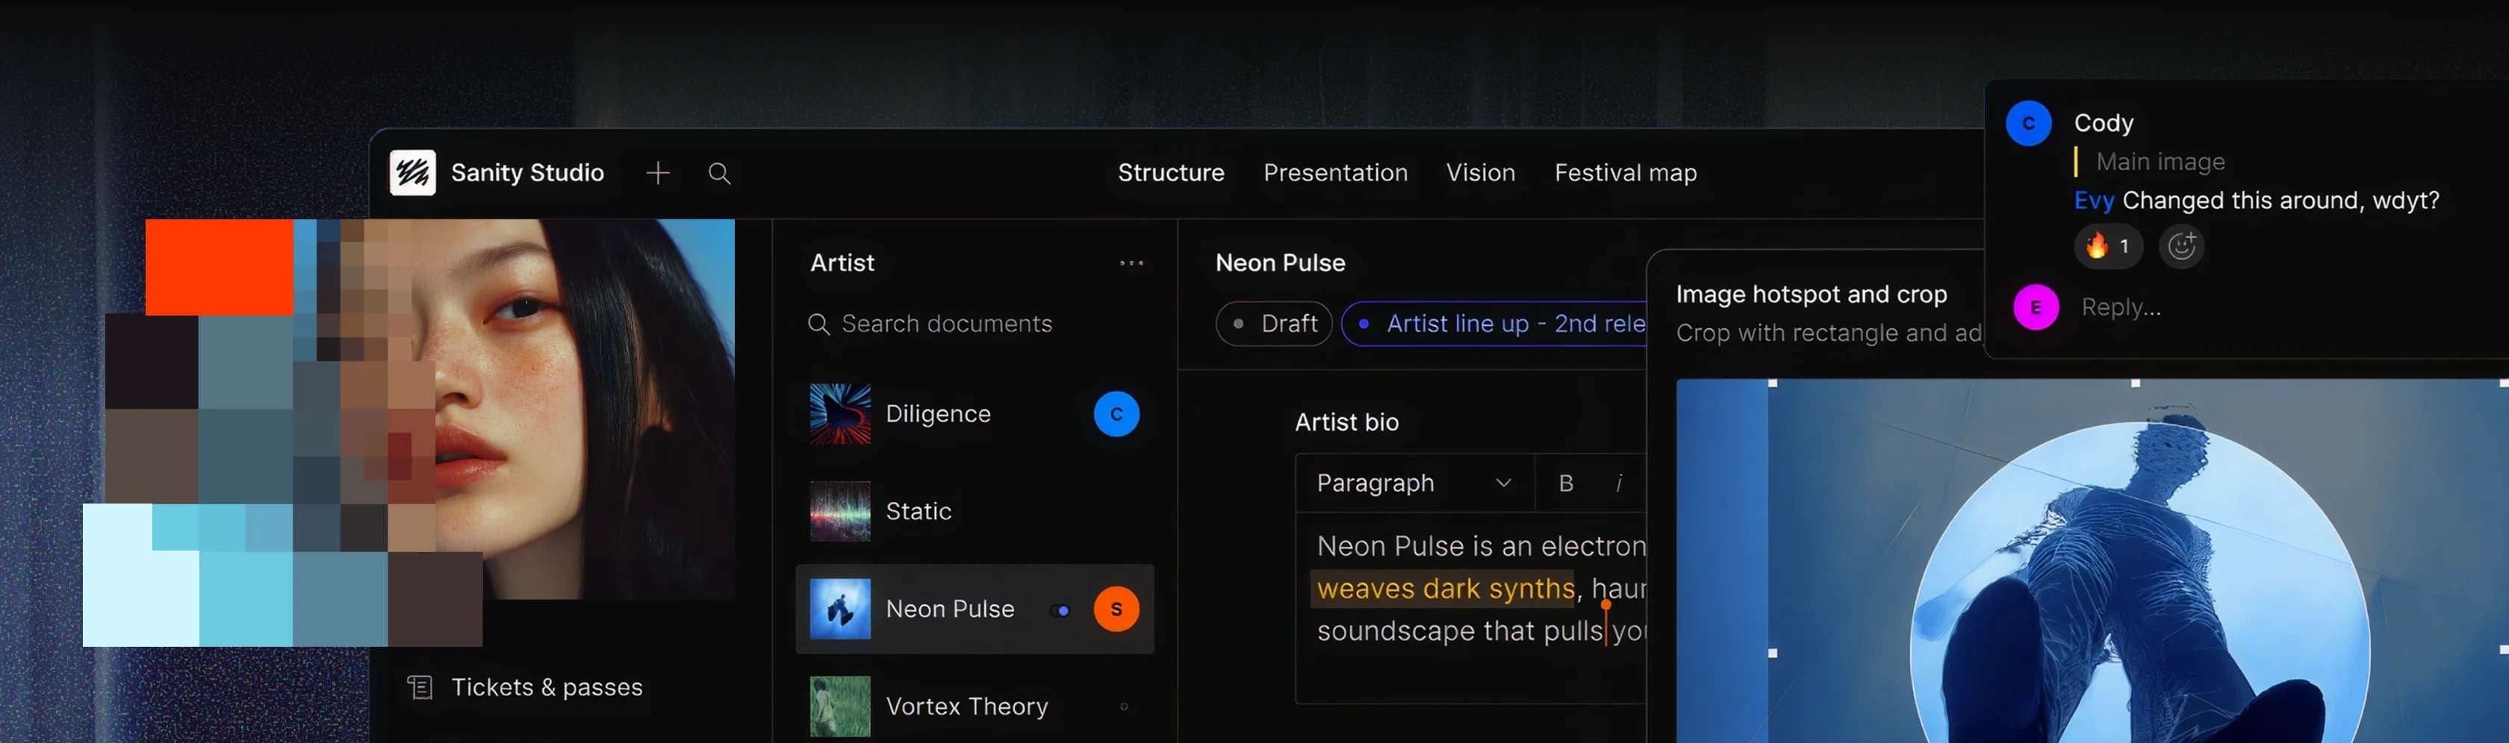Click the Sanity Studio logo icon
This screenshot has height=743, width=2509.
[x=413, y=173]
